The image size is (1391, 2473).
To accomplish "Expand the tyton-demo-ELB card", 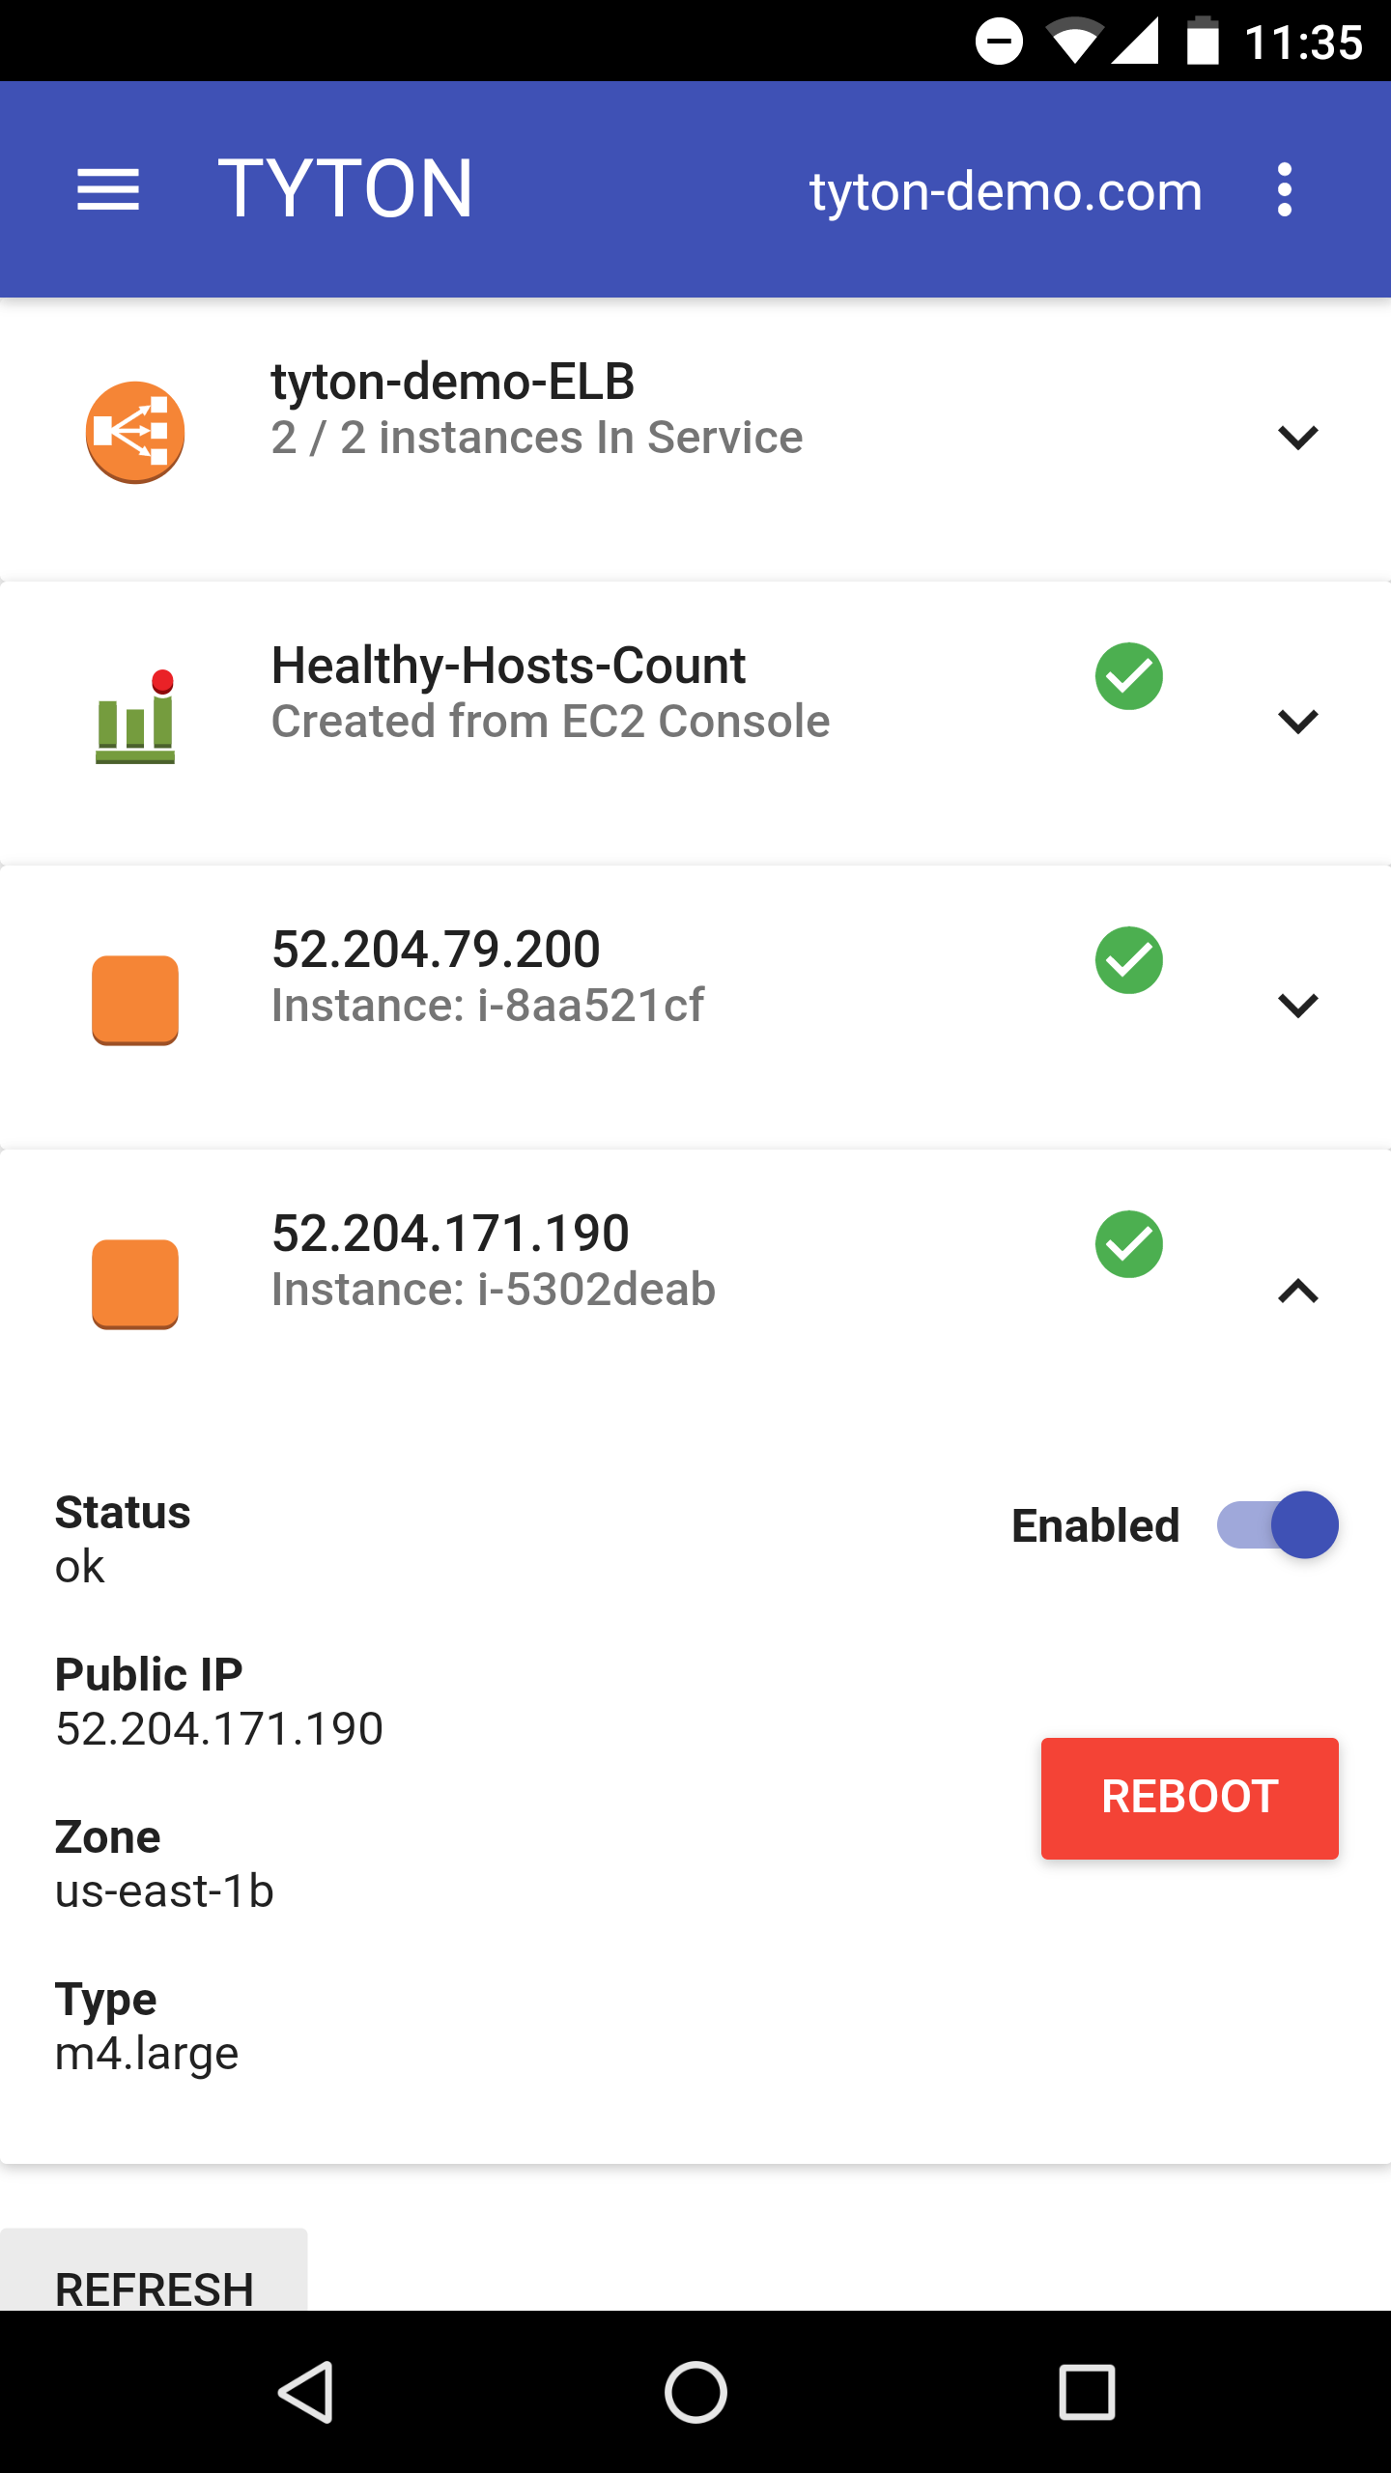I will click(x=1297, y=438).
